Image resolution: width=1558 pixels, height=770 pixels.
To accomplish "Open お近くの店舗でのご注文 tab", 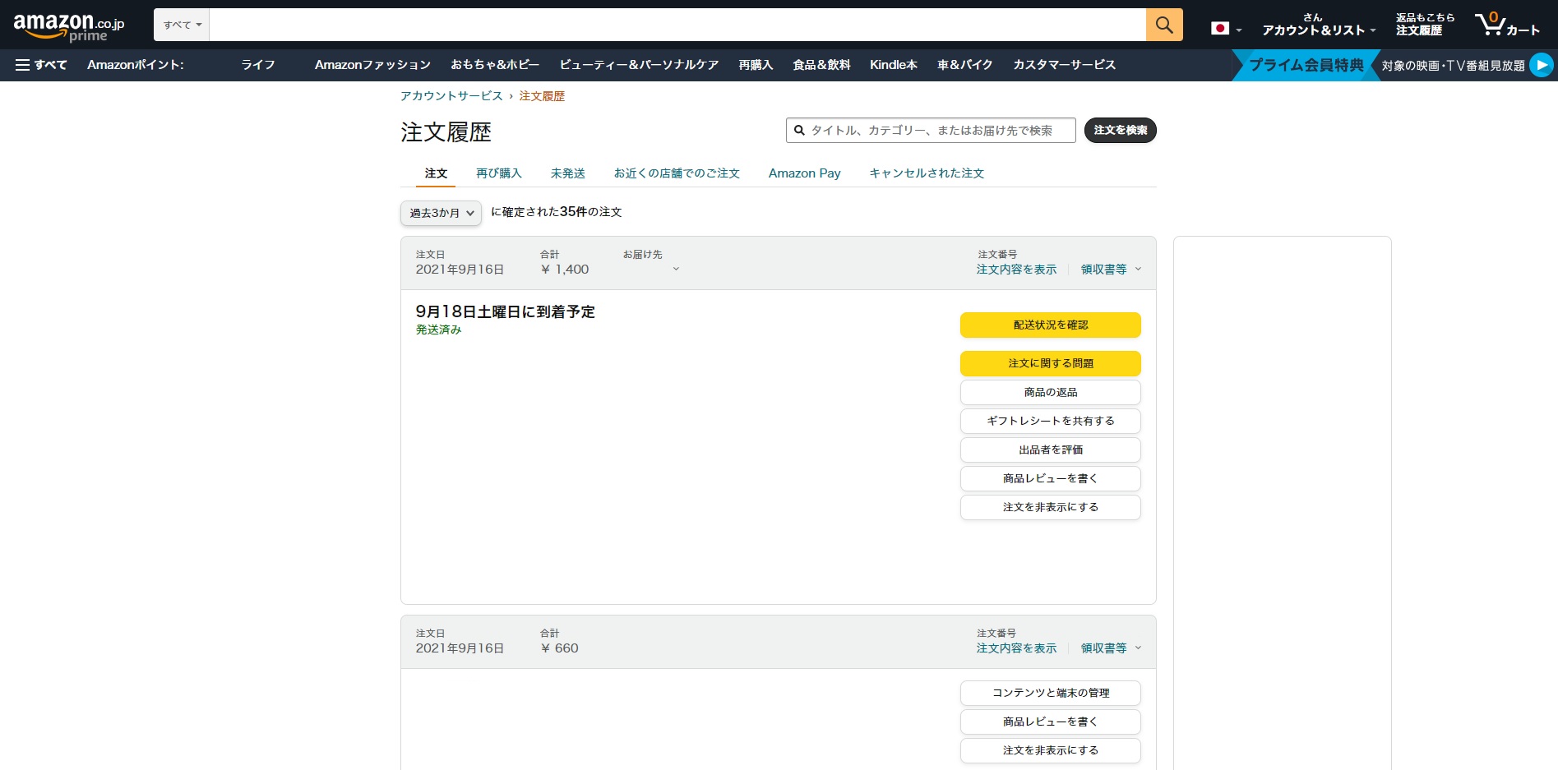I will point(677,173).
